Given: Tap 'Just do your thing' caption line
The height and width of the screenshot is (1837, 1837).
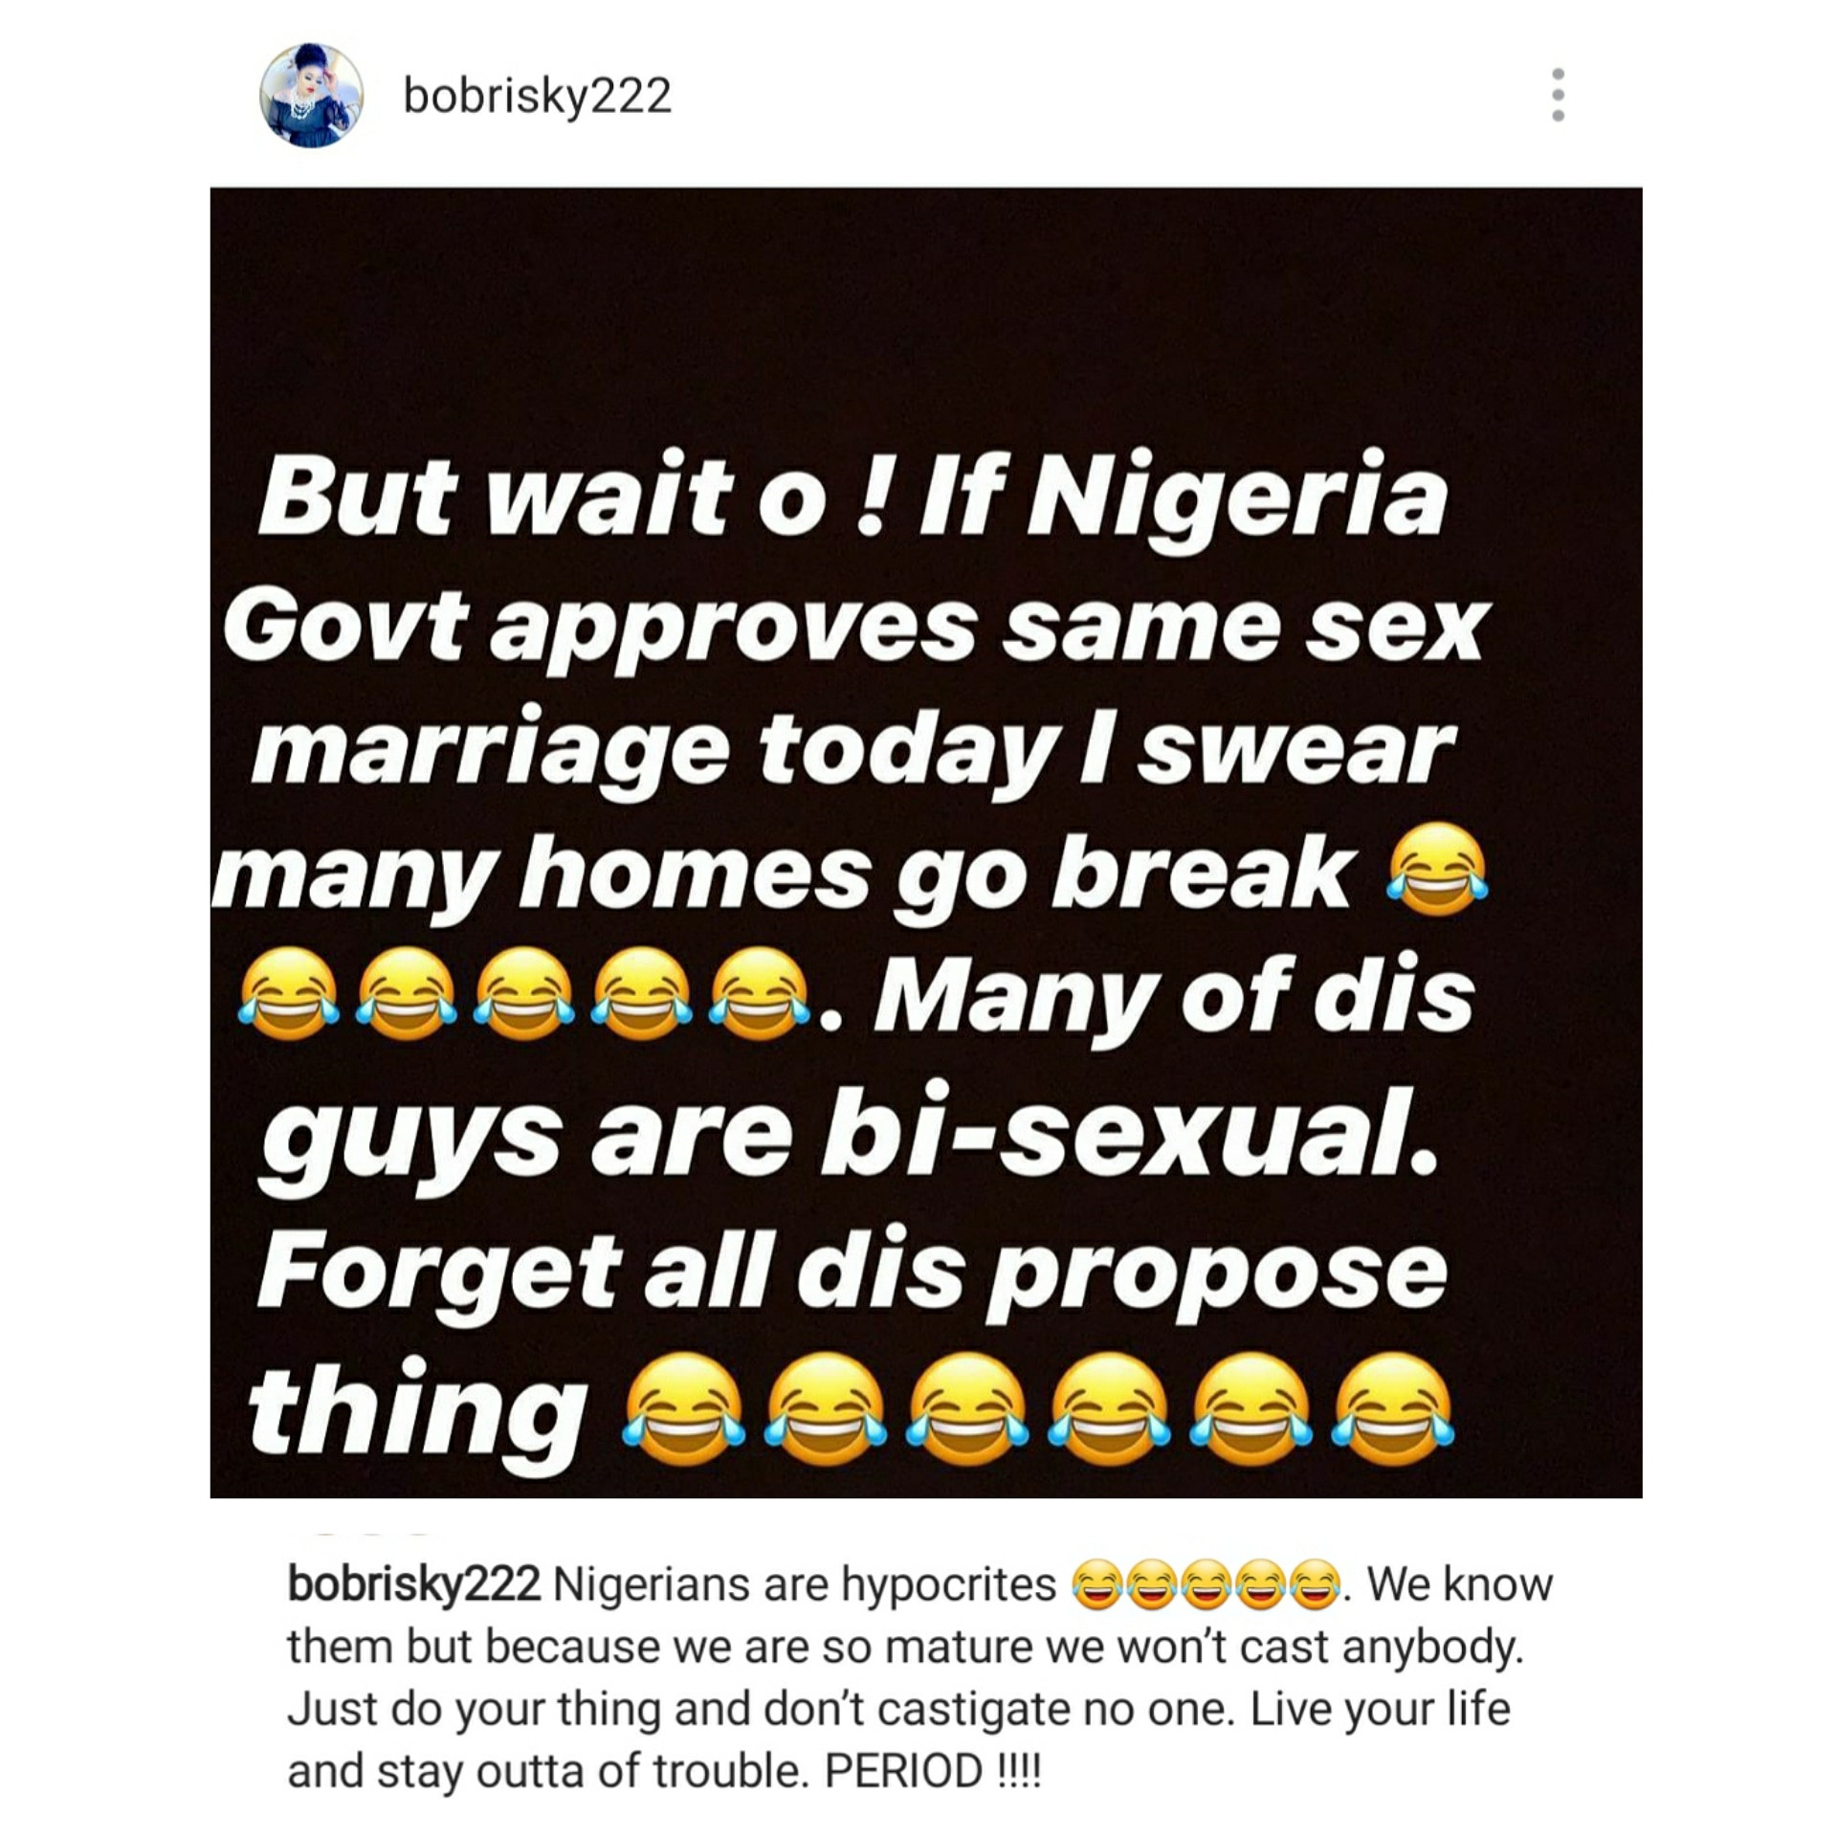Looking at the screenshot, I should tap(476, 1710).
